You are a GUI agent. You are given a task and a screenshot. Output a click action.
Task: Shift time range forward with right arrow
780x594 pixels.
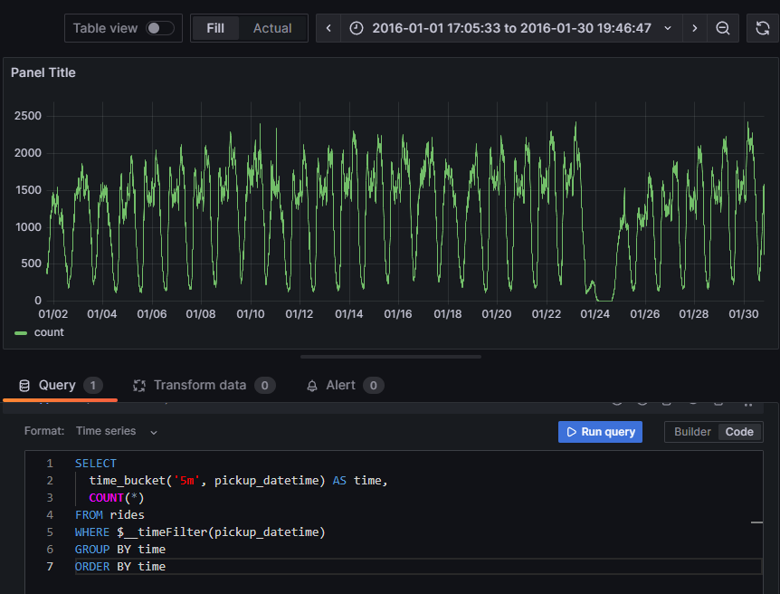pyautogui.click(x=694, y=28)
